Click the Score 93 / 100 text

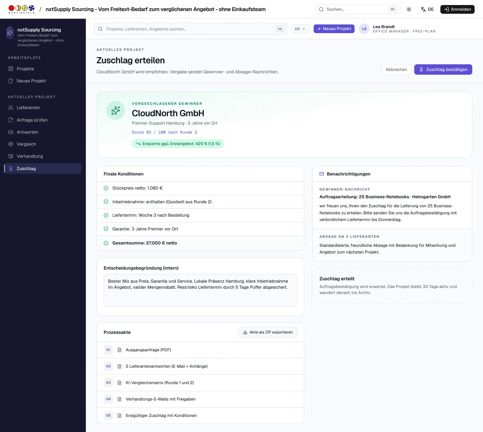[x=164, y=132]
